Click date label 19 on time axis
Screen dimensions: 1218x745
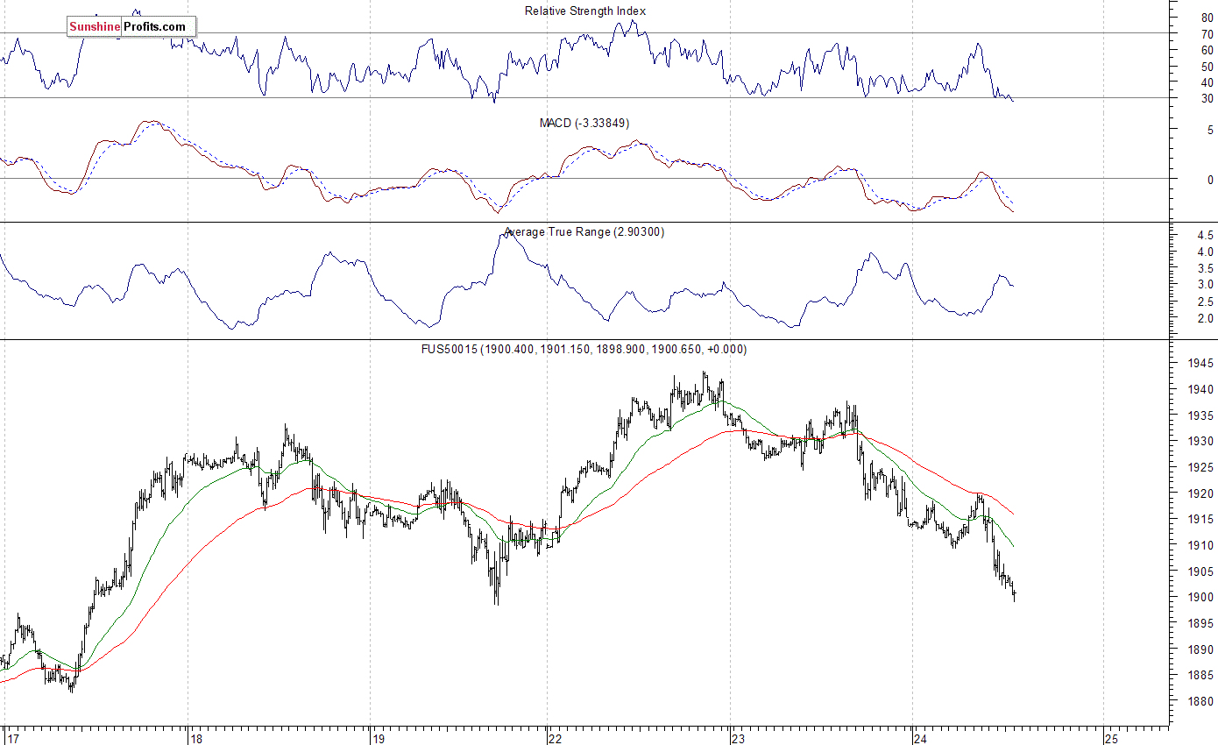coord(379,738)
